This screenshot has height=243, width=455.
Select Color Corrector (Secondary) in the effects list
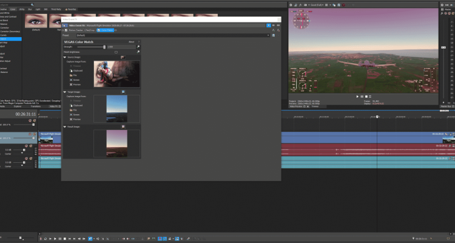10,32
